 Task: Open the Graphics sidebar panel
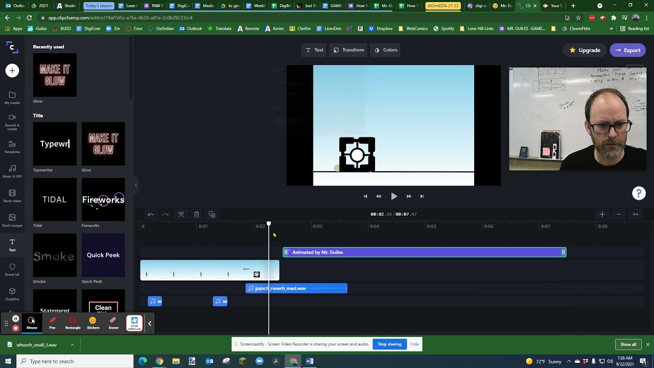tap(12, 294)
